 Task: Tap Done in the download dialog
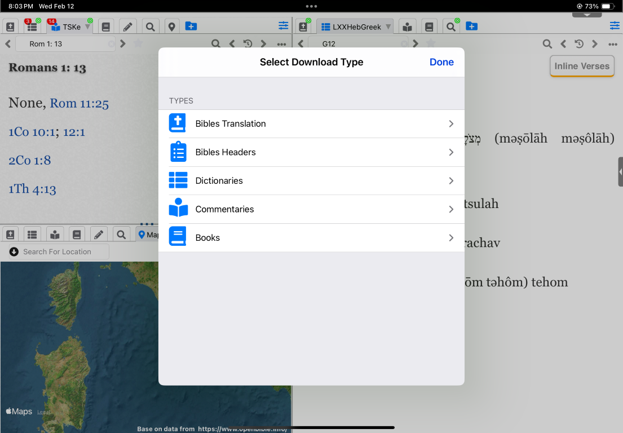tap(441, 62)
